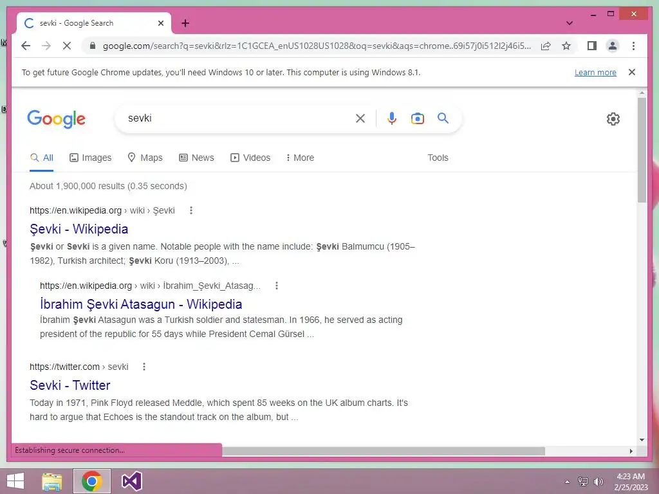This screenshot has width=659, height=494.
Task: Expand the tab search dropdown
Action: [x=569, y=23]
